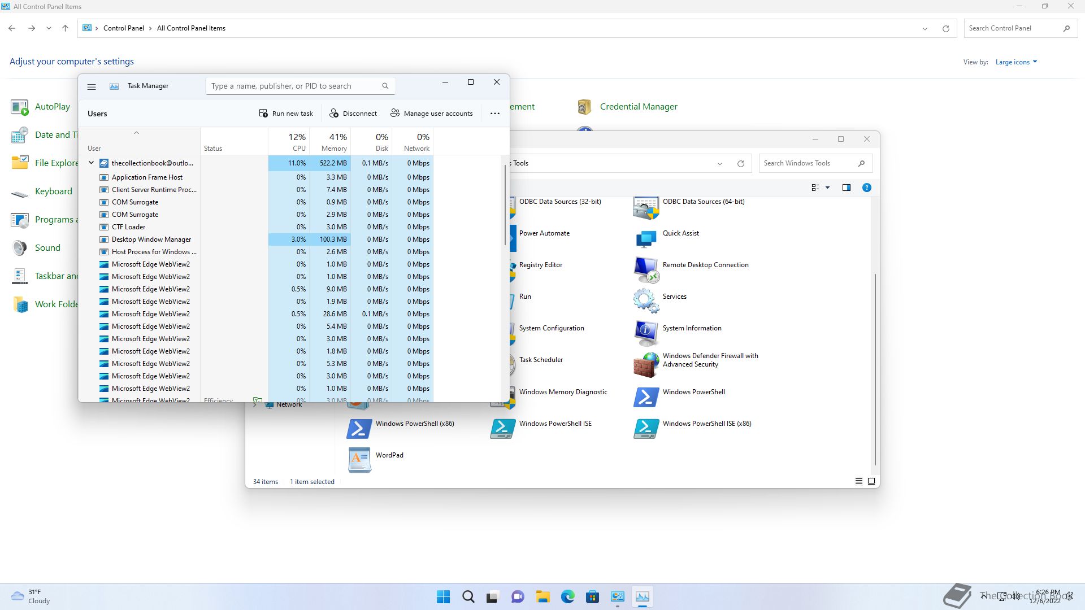Viewport: 1085px width, 610px height.
Task: Open WordPad in Windows Tools
Action: (375, 460)
